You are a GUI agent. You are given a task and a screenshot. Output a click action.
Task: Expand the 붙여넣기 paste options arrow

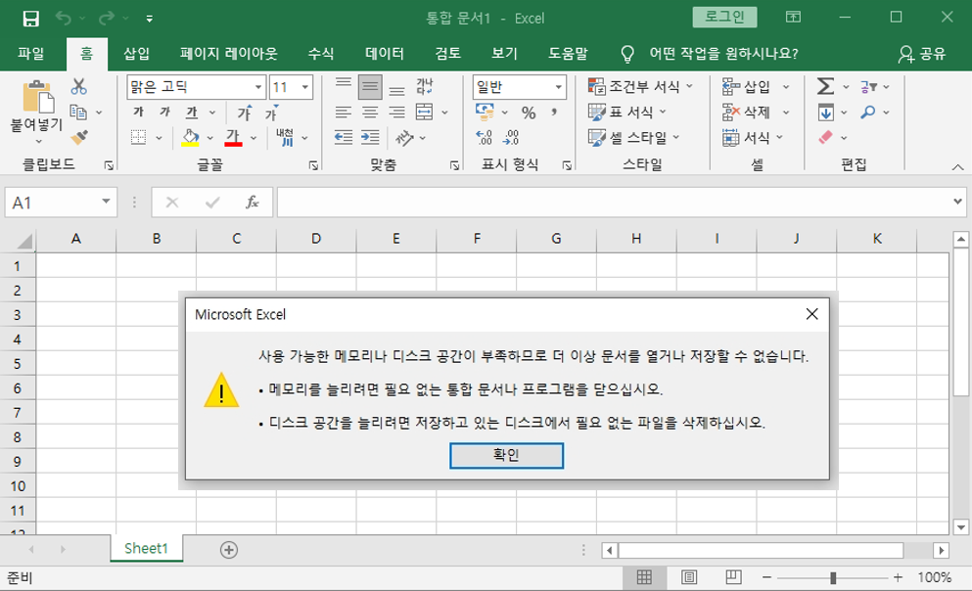38,142
